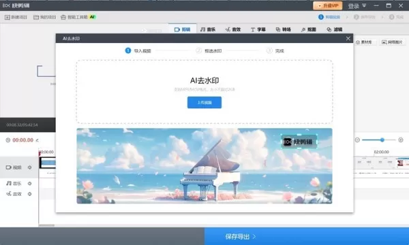This screenshot has width=409, height=245.
Task: Click the 登录 login text
Action: pyautogui.click(x=353, y=6)
